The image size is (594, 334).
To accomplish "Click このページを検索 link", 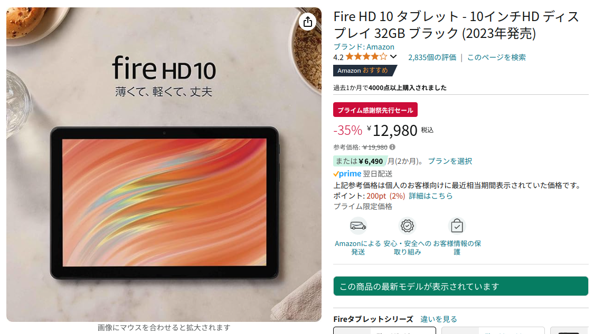I will [x=496, y=57].
